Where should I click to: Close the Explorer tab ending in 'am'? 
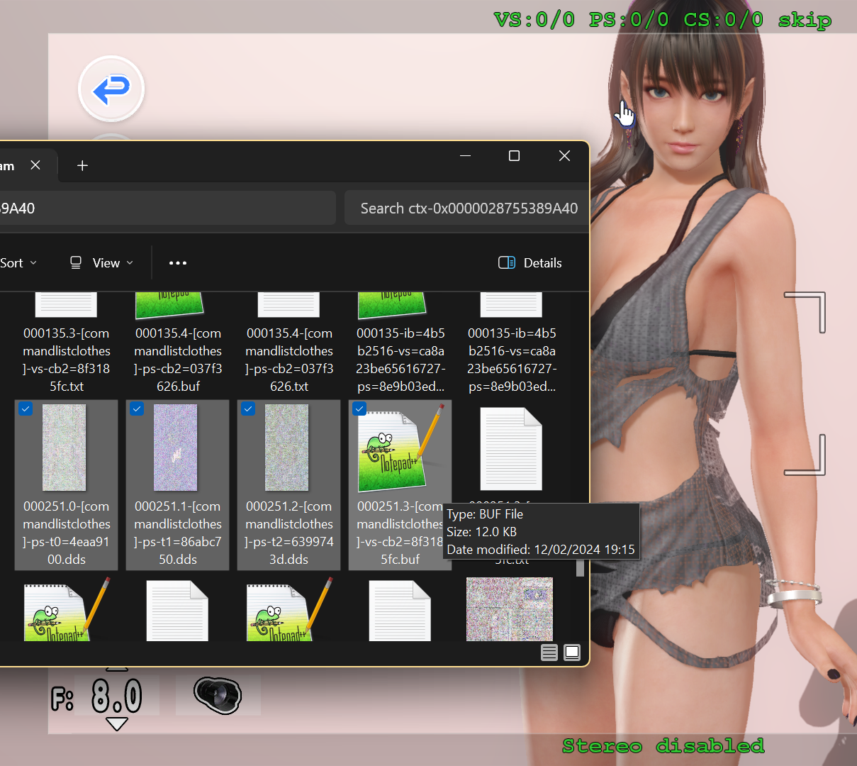35,165
